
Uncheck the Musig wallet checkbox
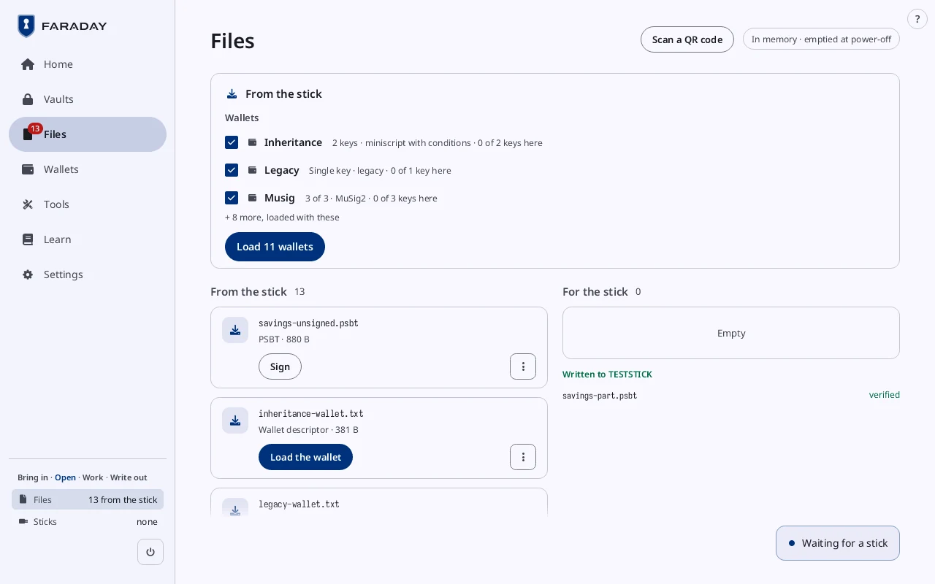click(x=232, y=198)
